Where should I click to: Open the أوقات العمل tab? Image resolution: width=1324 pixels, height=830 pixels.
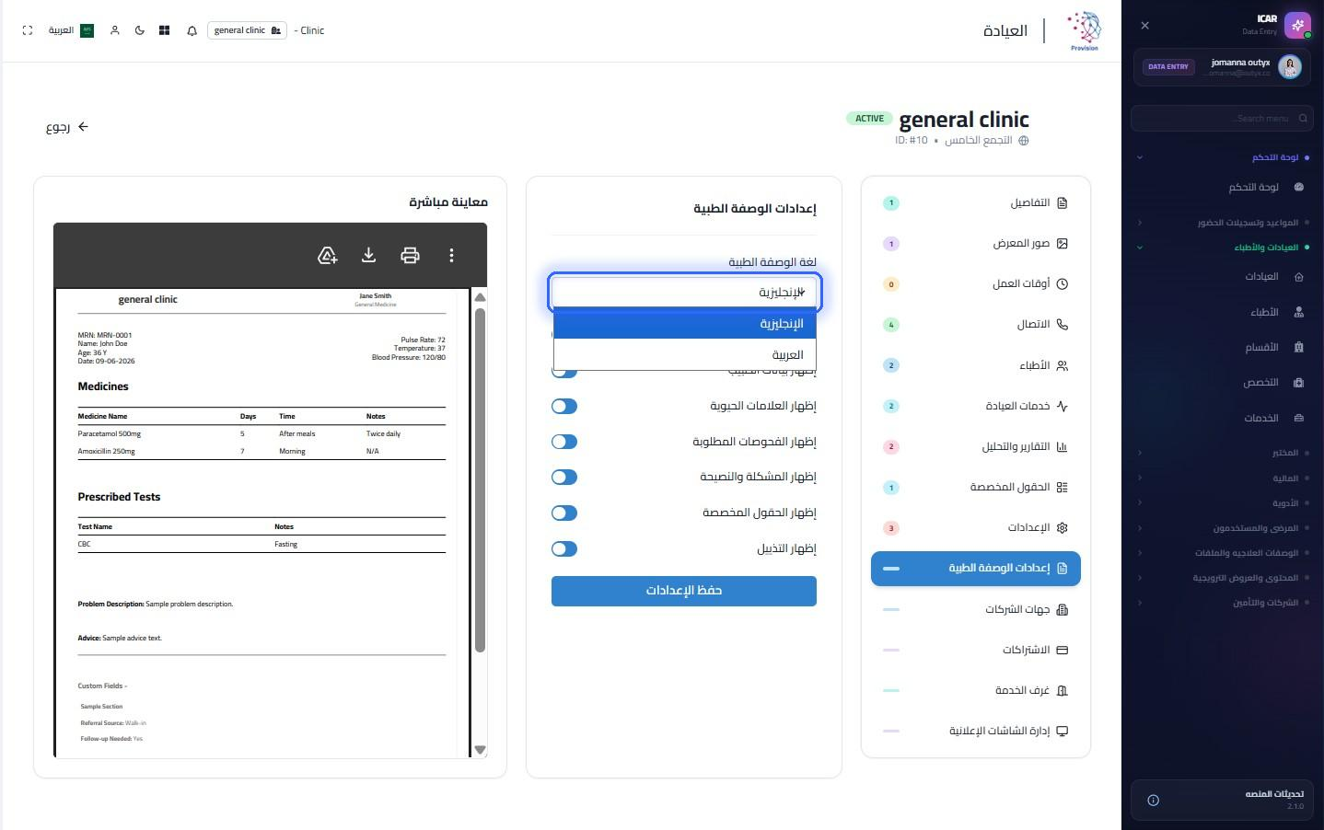(976, 283)
